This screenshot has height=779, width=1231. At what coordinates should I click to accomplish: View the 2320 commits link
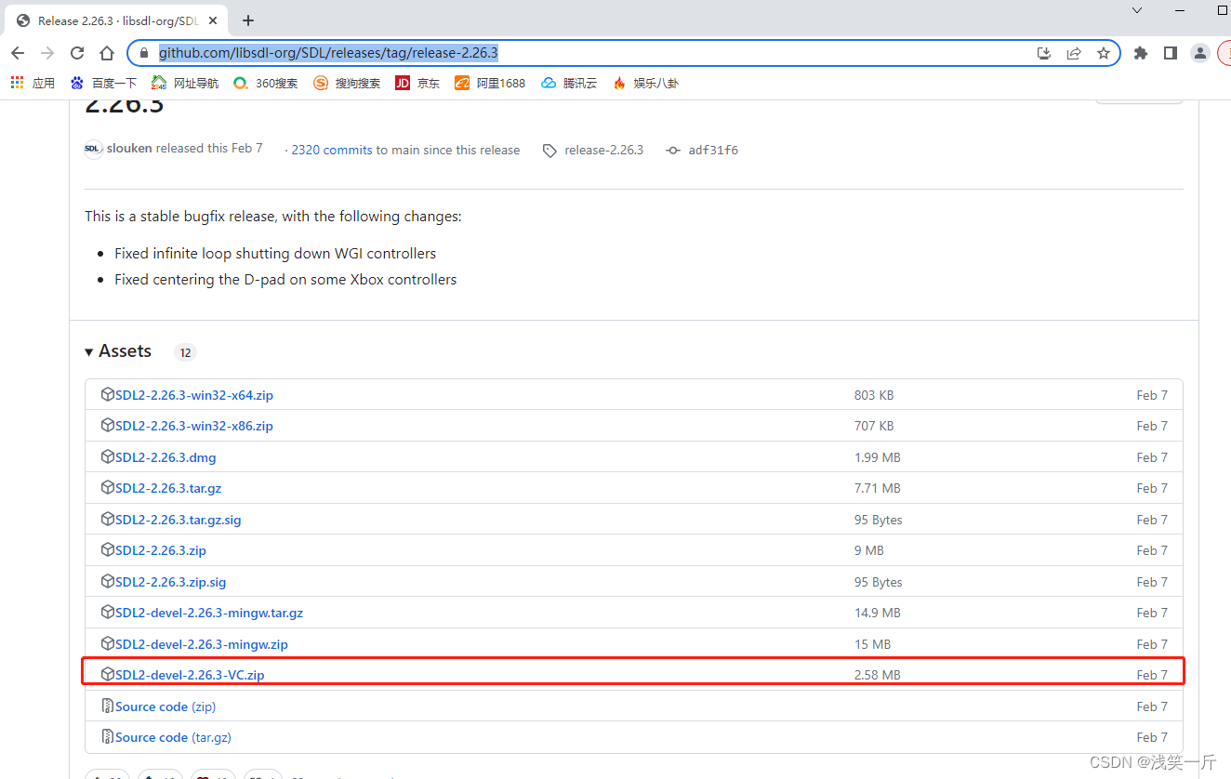pos(332,150)
